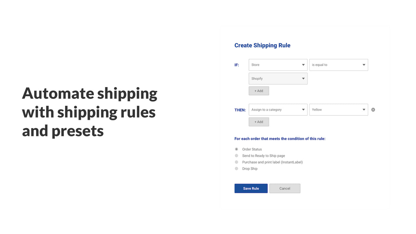Open the Yellow category value dropdown
The width and height of the screenshot is (416, 234).
[339, 110]
